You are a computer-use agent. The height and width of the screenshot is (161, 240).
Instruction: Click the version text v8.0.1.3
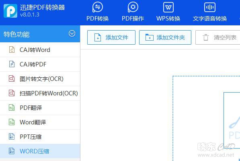[x=30, y=15]
